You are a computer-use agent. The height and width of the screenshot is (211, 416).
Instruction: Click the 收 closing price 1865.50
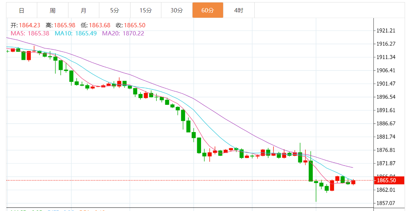pyautogui.click(x=134, y=25)
